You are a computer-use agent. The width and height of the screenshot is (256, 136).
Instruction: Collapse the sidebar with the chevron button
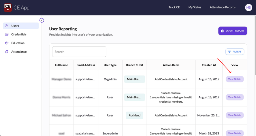[42, 20]
